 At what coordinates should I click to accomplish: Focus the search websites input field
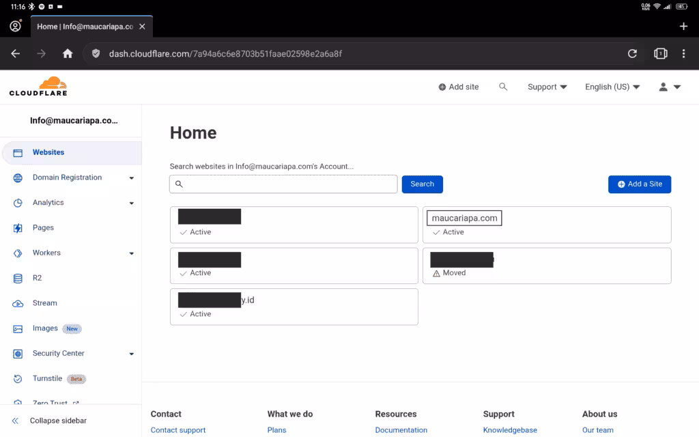tap(283, 184)
